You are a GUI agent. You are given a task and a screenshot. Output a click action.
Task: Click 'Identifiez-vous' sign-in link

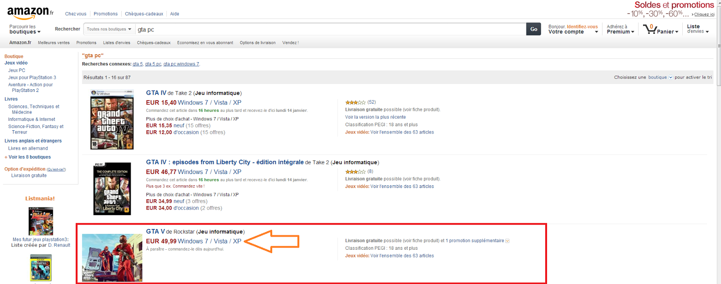click(582, 27)
